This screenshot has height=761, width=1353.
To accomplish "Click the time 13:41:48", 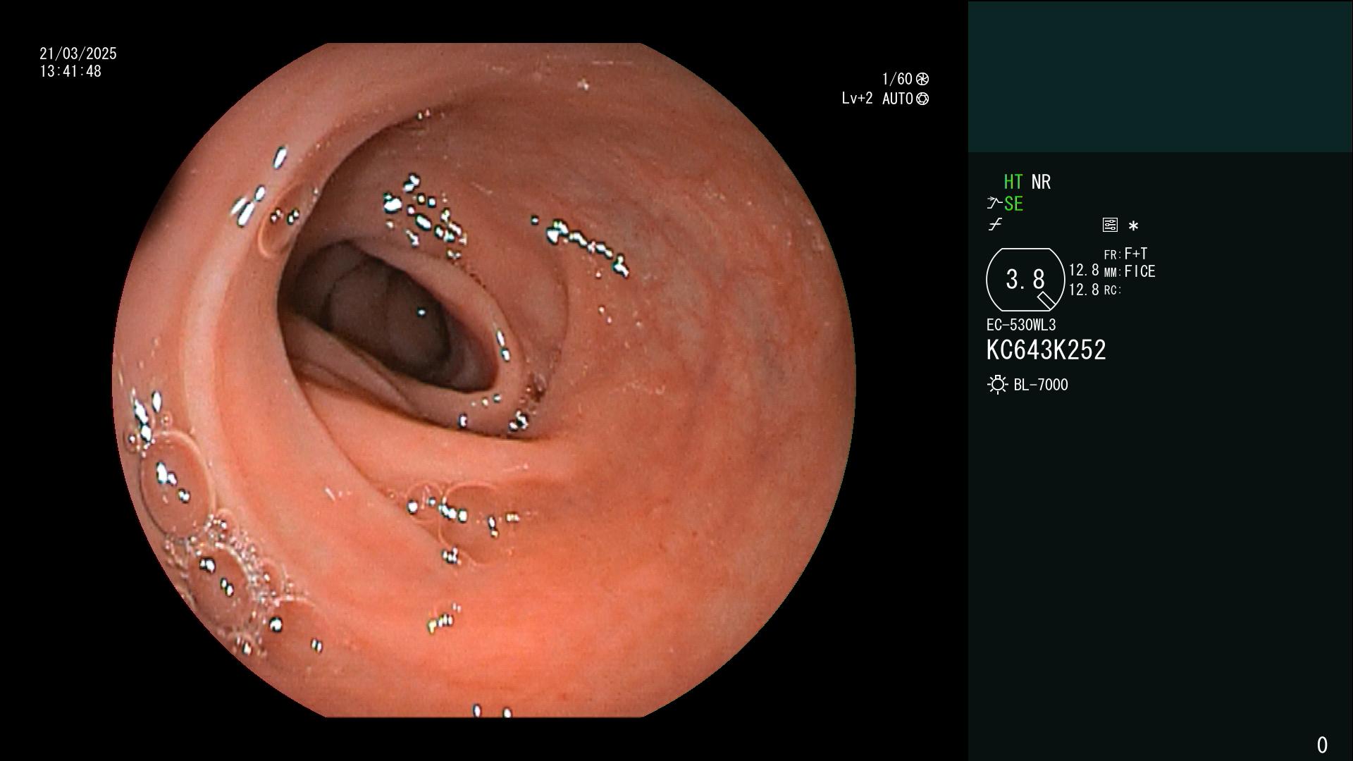I will (70, 71).
